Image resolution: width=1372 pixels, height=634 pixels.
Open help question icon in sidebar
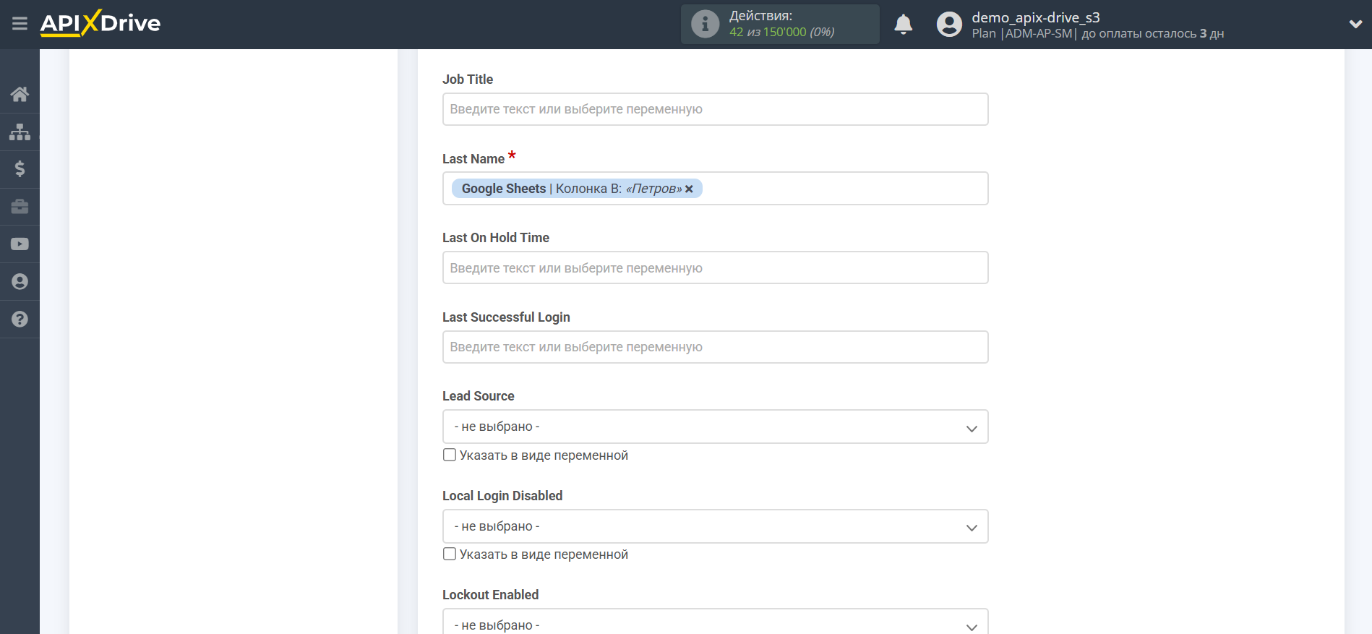pos(20,320)
